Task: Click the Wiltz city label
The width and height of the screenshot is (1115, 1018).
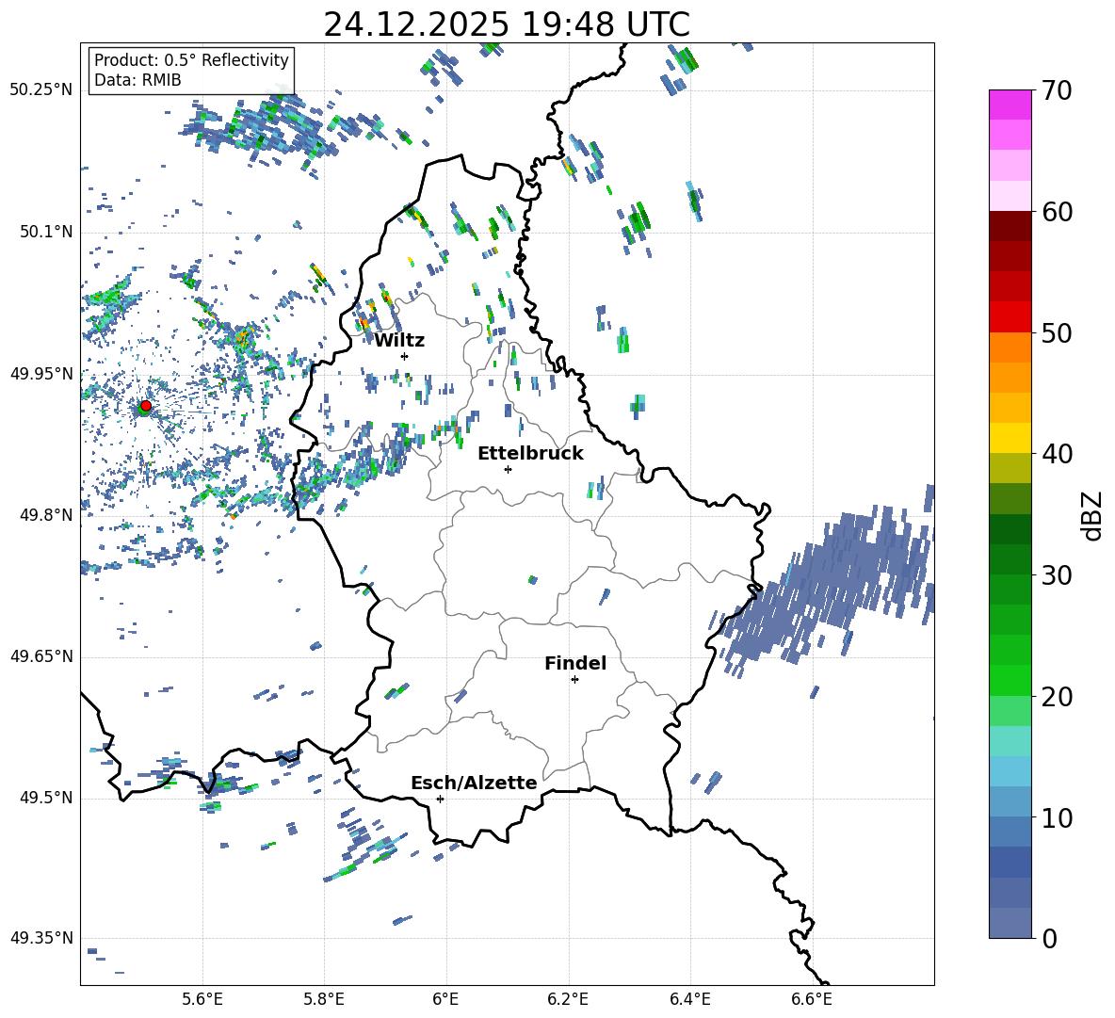Action: pyautogui.click(x=399, y=341)
